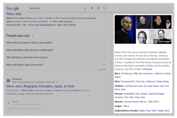Image resolution: width=177 pixels, height=118 pixels.
Task: Open thumbnail of Jobs holding an iPhone
Action: click(x=162, y=22)
